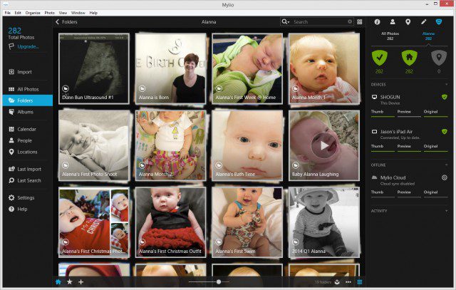Click the SHOGUN device status shield
This screenshot has width=456, height=290.
click(x=445, y=97)
